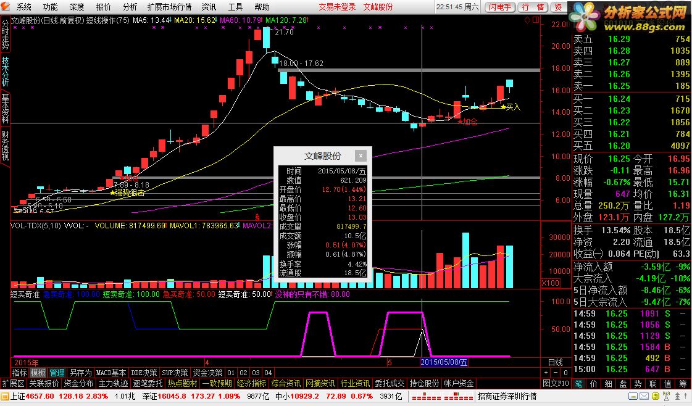This screenshot has width=692, height=406.
Task: Open the 报价 menu
Action: coord(103,7)
